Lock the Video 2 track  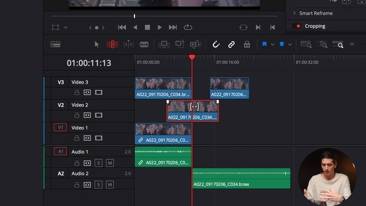pos(77,115)
